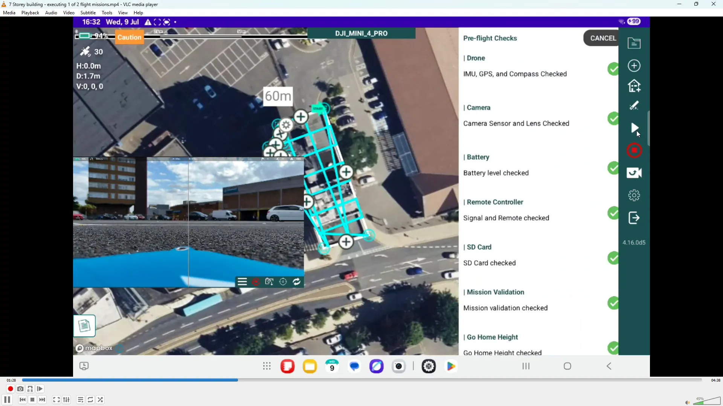Toggle loop repeat mode
723x406 pixels.
click(x=90, y=400)
